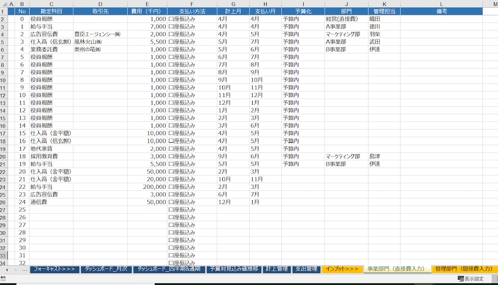This screenshot has height=285, width=498.
Task: Select the 備考 header cell
Action: 441,11
